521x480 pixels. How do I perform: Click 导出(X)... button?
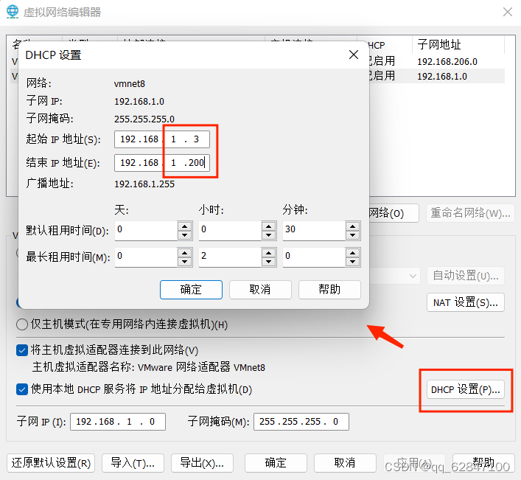pos(202,463)
